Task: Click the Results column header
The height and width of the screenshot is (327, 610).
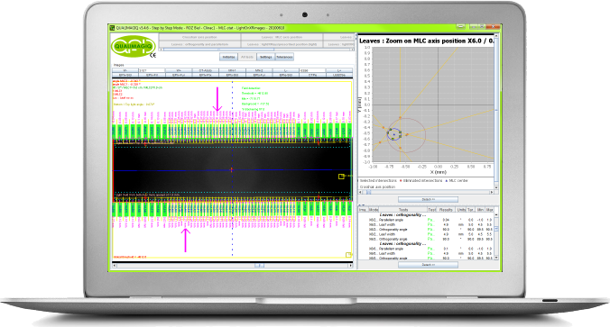Action: point(446,210)
